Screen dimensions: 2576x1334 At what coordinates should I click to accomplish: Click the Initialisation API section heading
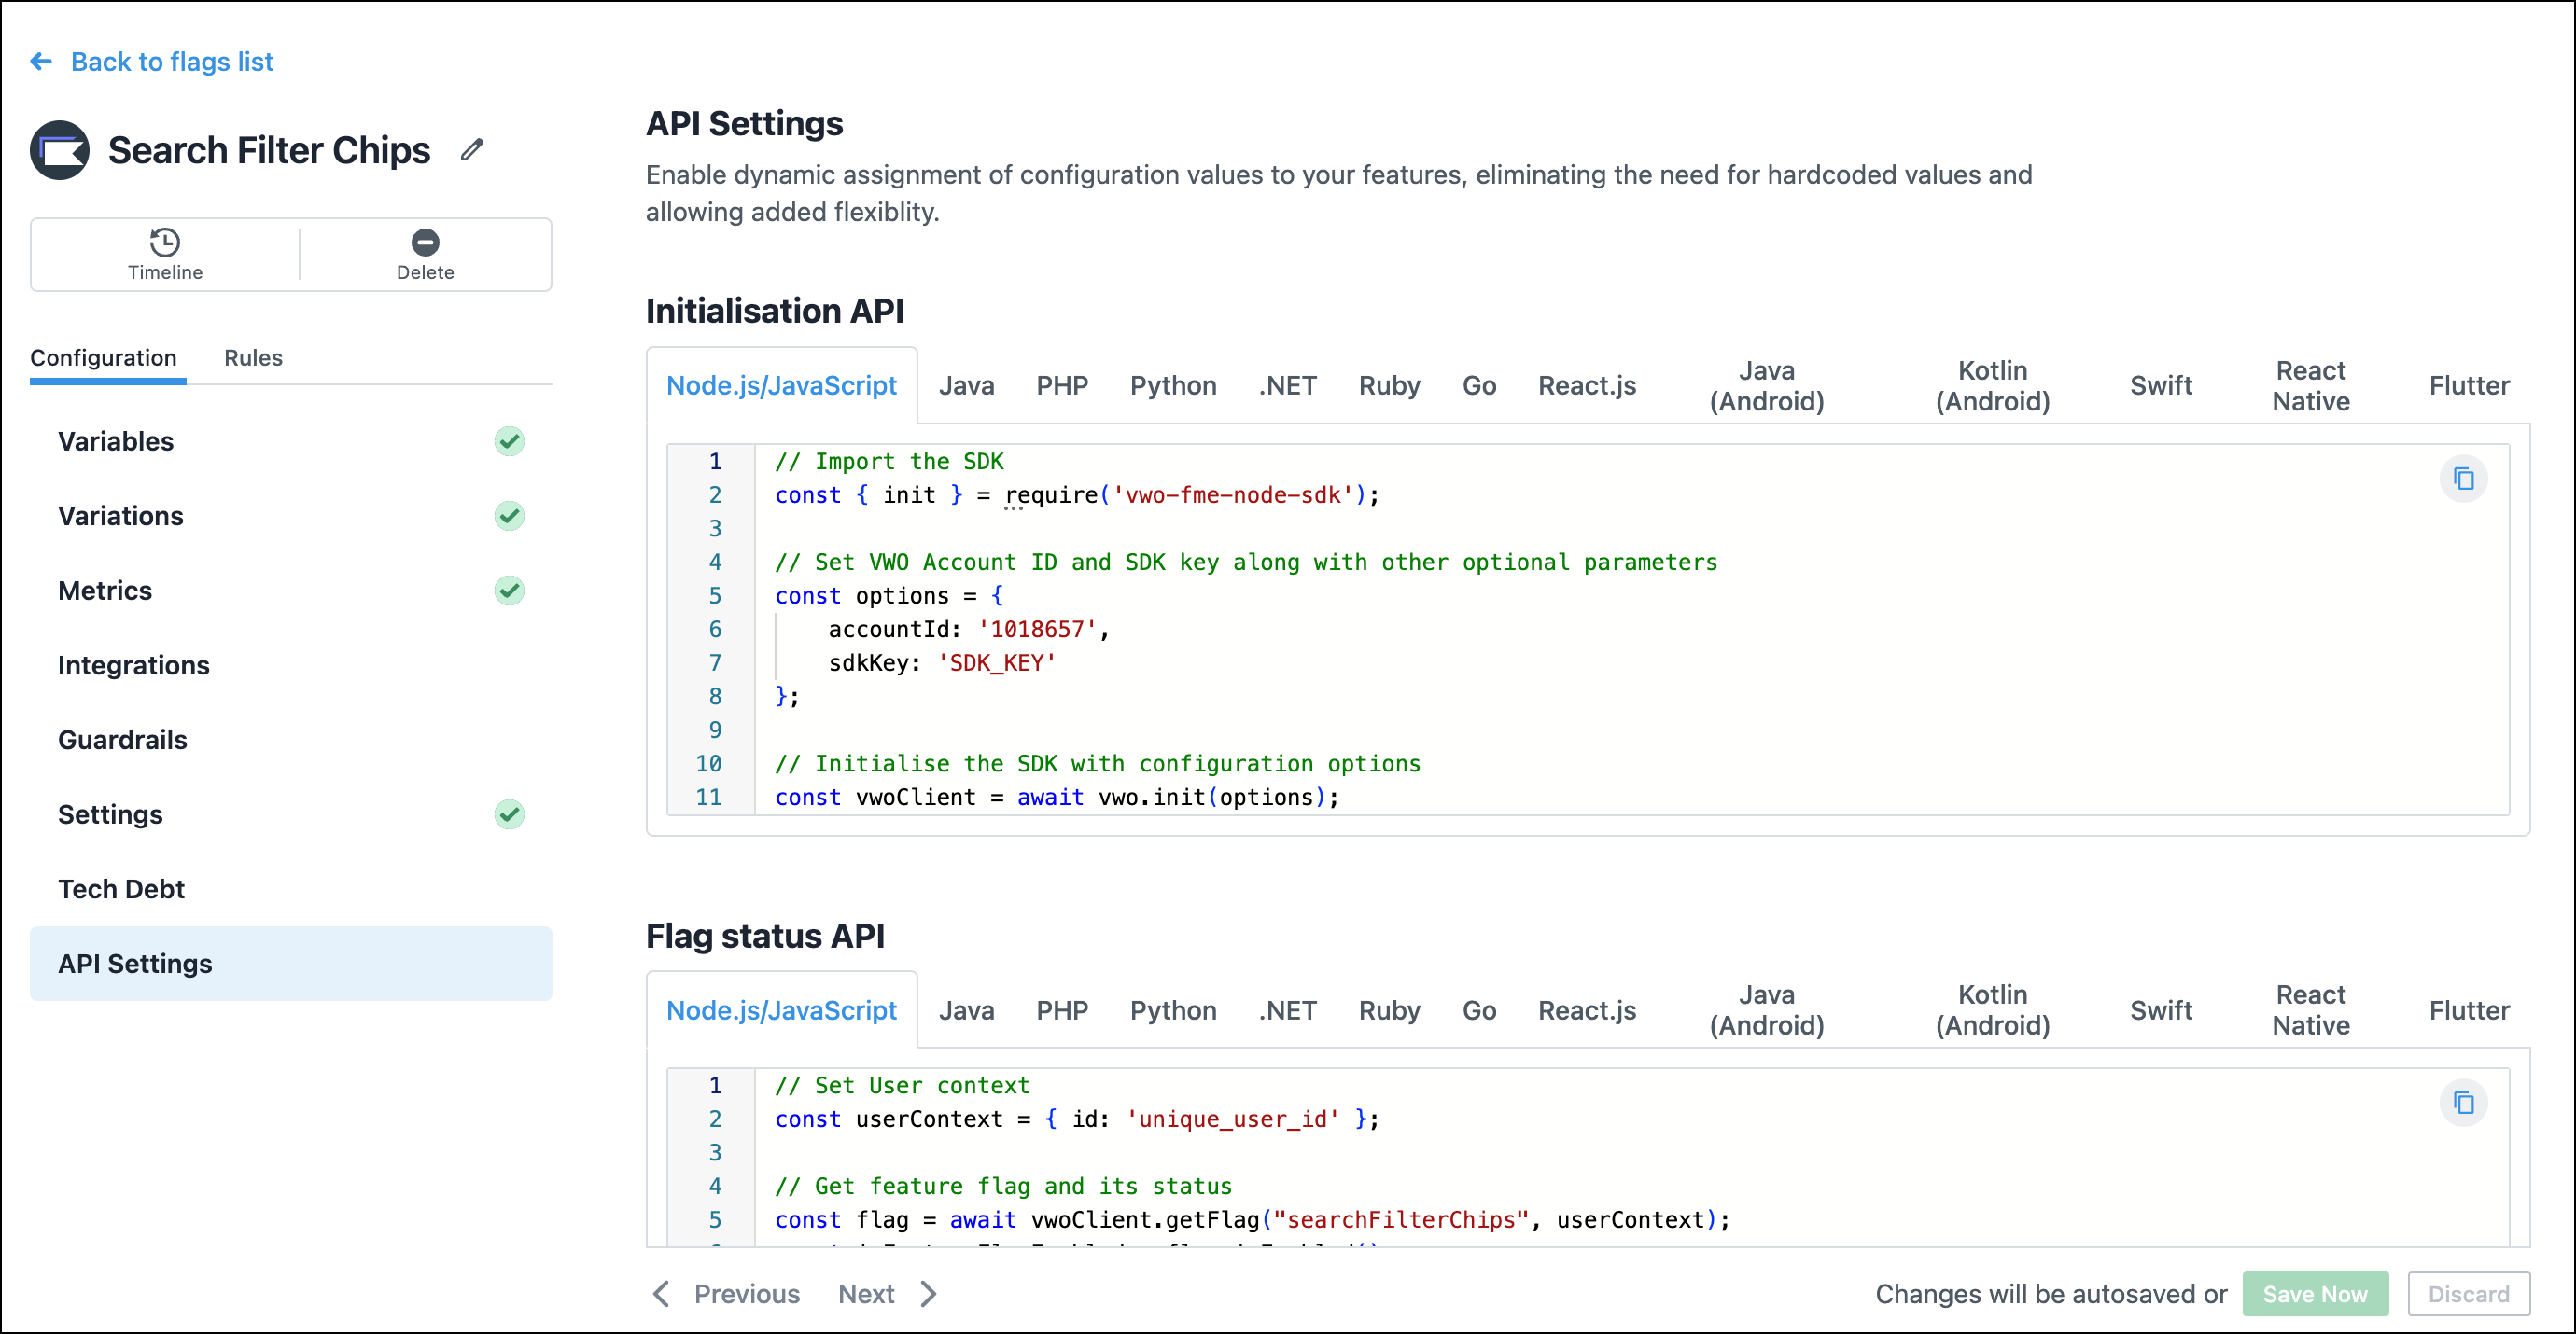pos(774,311)
